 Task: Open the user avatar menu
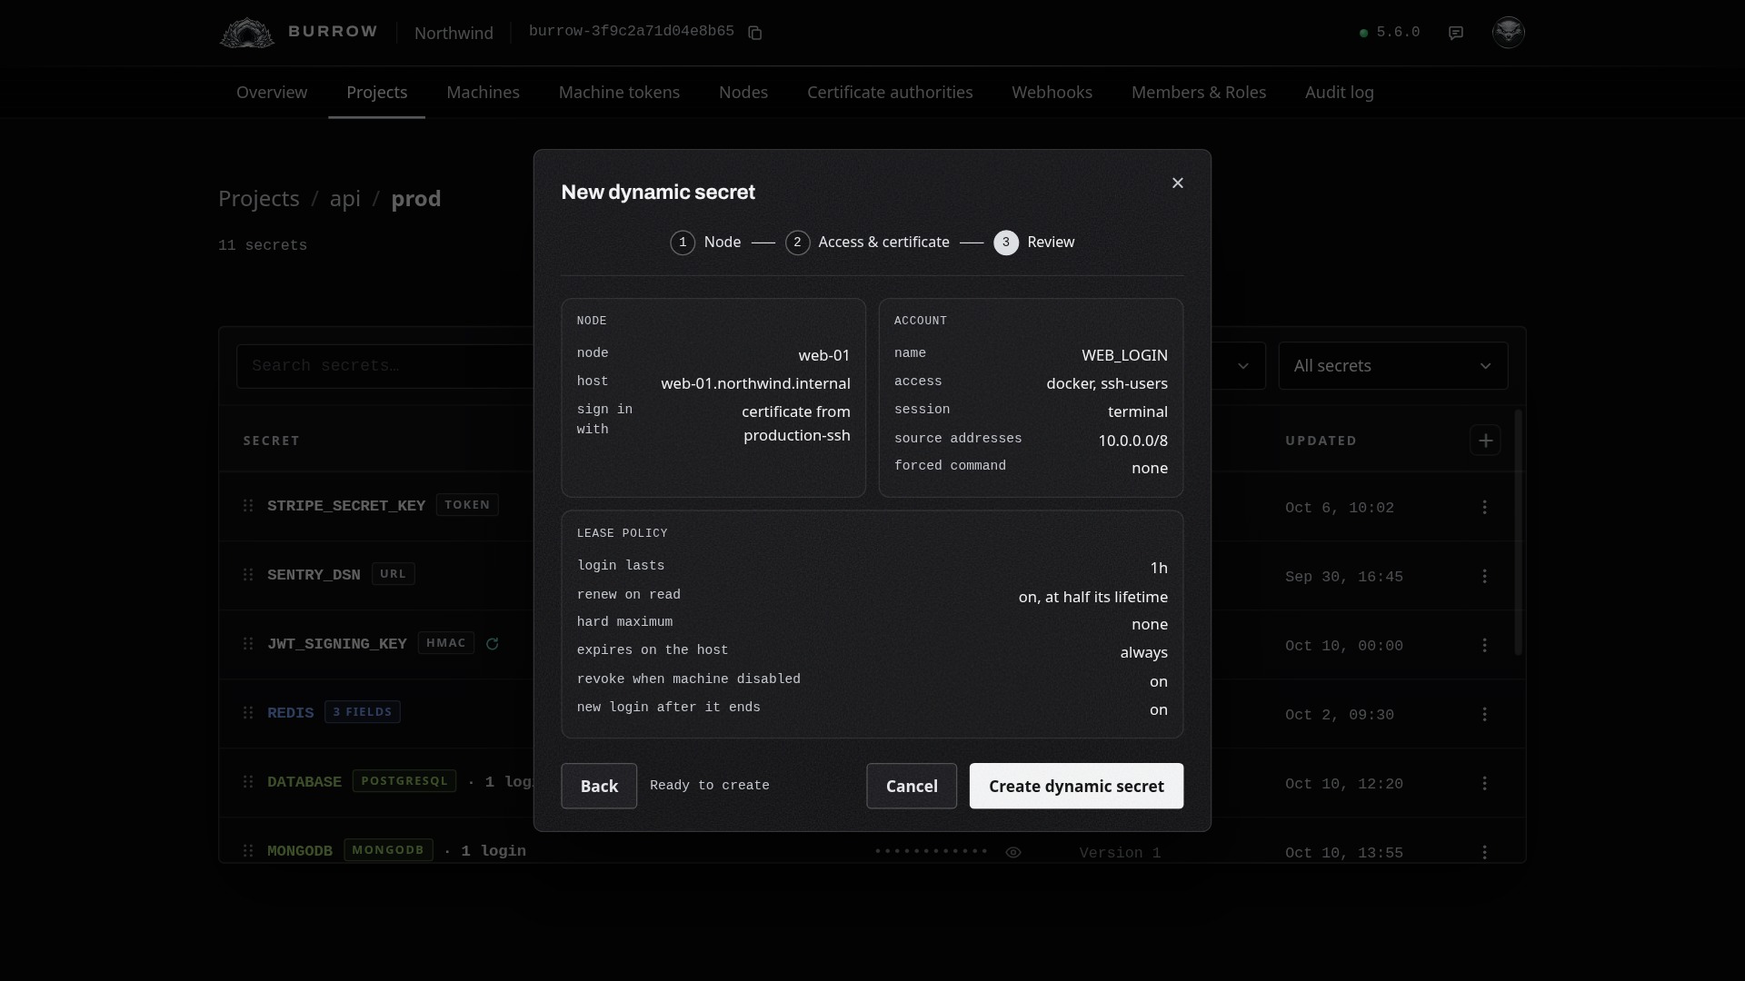click(x=1508, y=32)
